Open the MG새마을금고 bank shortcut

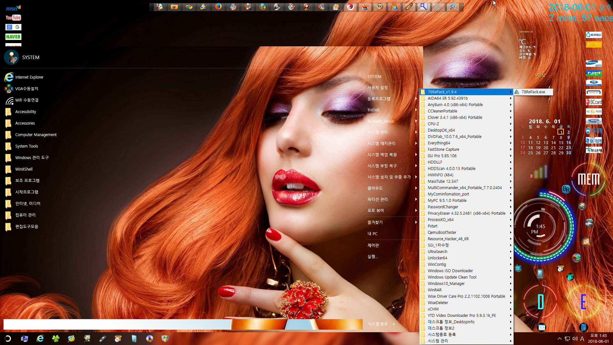[594, 35]
